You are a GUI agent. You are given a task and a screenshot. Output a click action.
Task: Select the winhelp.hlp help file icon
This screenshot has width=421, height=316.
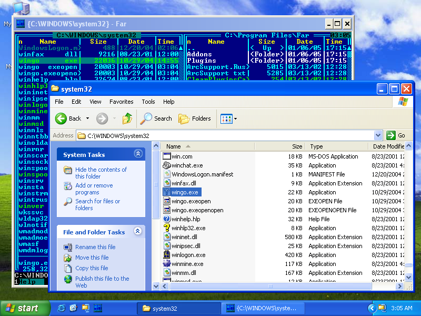coord(167,219)
